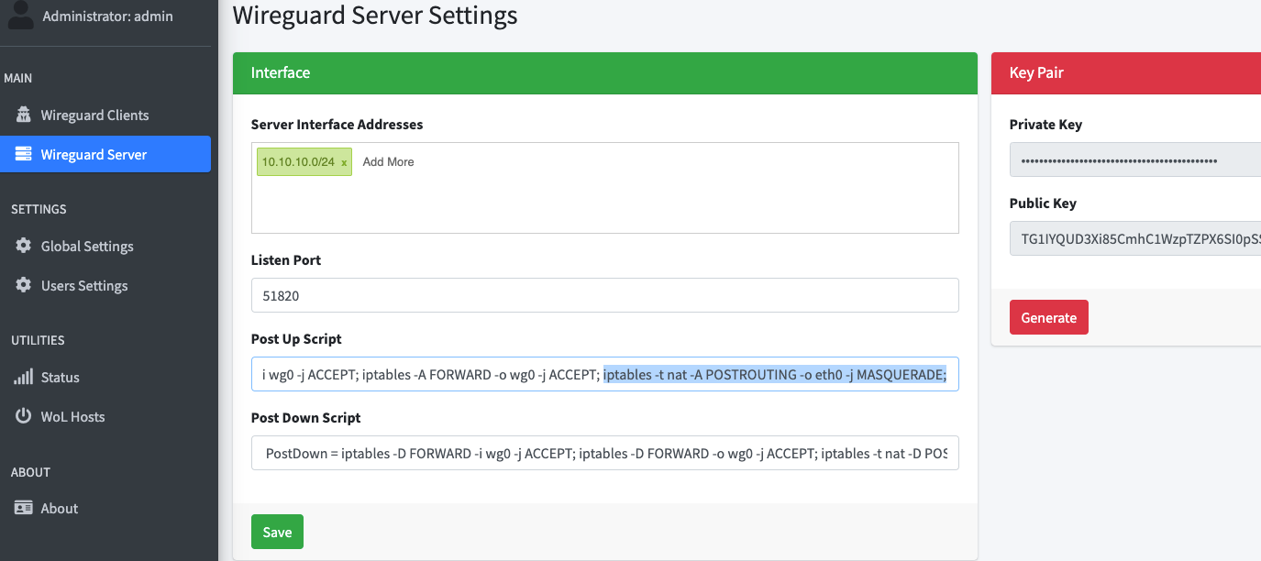Image resolution: width=1261 pixels, height=561 pixels.
Task: Remove the 10.10.10.0/24 address tag
Action: pos(344,162)
